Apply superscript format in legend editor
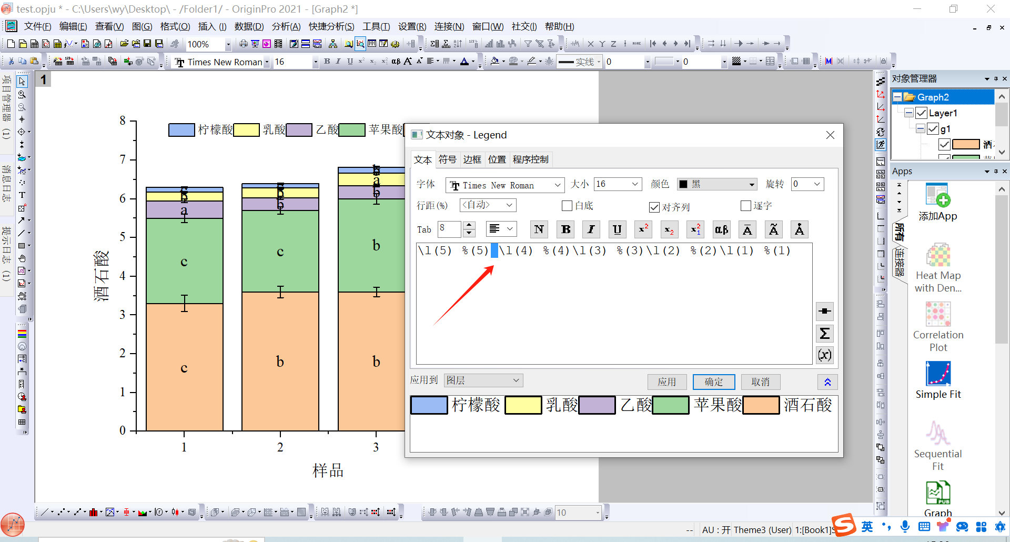The height and width of the screenshot is (542, 1010). click(x=643, y=229)
